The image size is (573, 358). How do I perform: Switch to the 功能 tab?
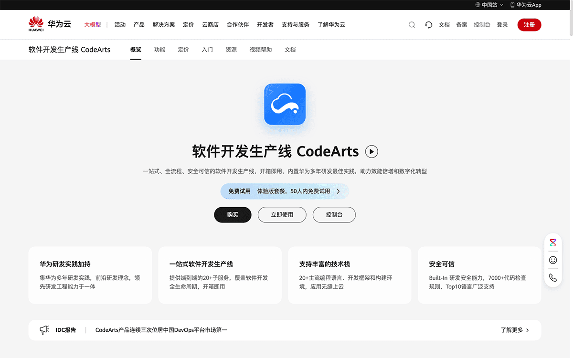159,50
